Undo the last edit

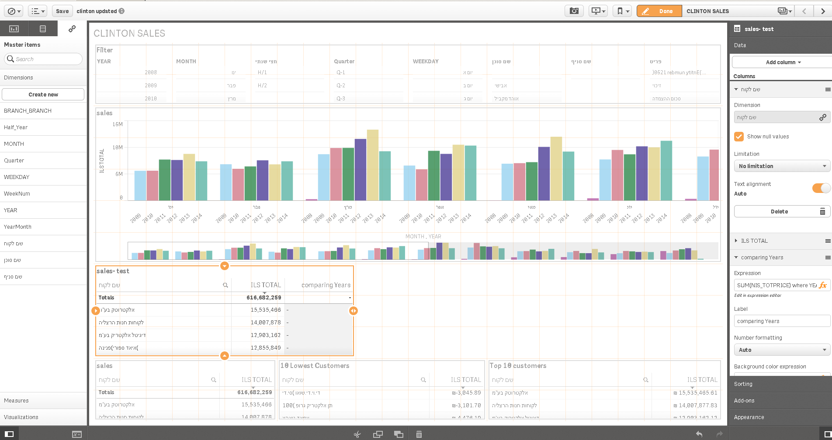(x=699, y=434)
